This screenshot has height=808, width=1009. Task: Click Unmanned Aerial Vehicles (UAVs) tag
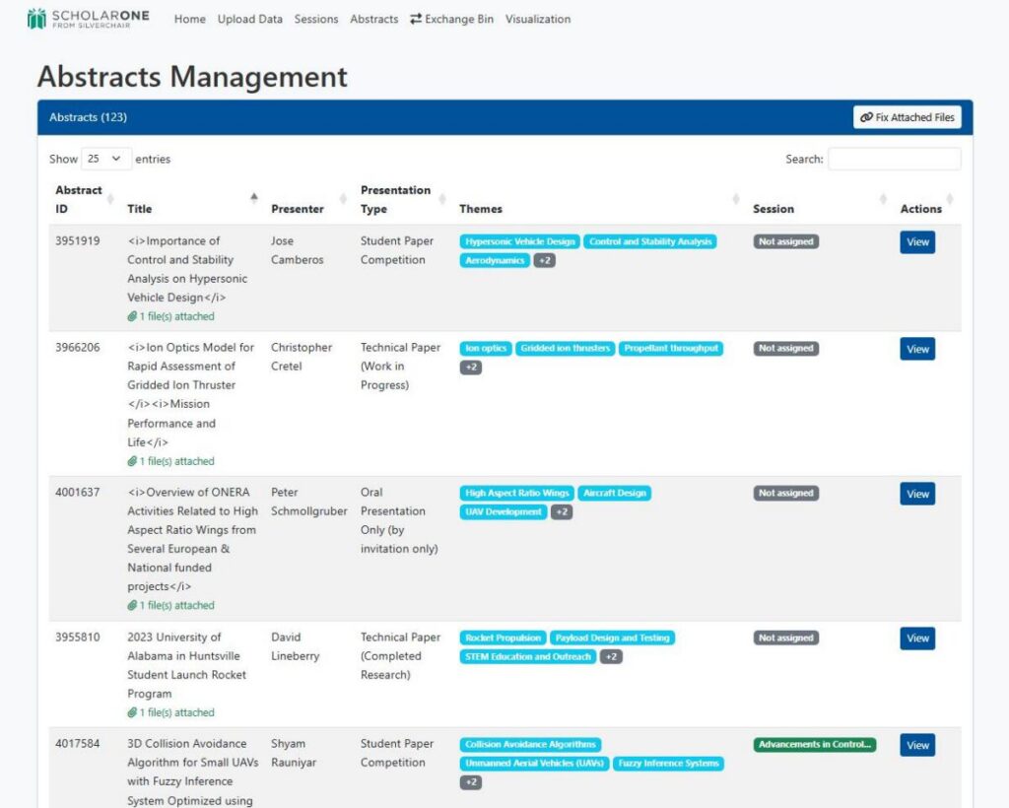(534, 764)
